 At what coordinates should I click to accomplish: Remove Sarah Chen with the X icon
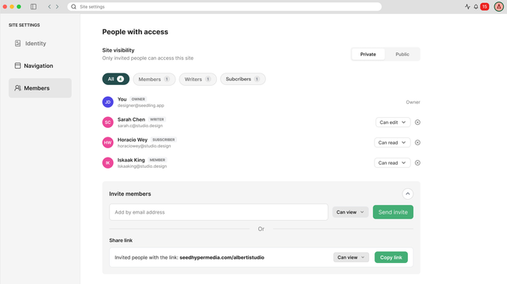coord(417,122)
